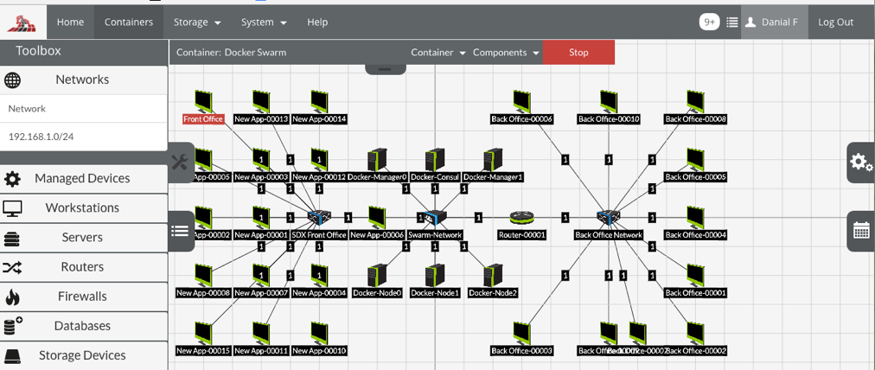Viewport: 875px width, 370px height.
Task: Select the Docker-Consul server icon
Action: tap(435, 160)
